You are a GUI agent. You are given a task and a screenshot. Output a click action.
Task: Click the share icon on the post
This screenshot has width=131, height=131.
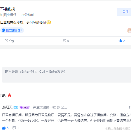tap(6, 41)
